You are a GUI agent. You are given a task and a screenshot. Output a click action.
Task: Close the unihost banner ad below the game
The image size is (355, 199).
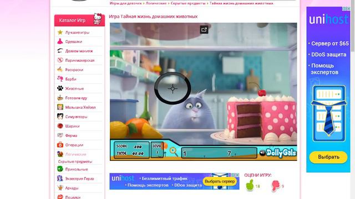coord(237,175)
